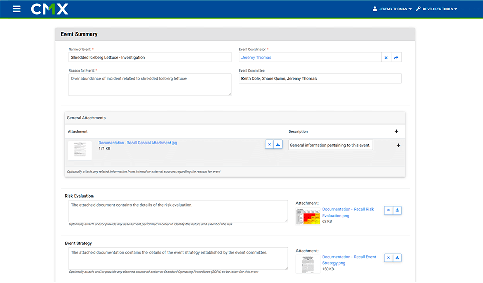This screenshot has width=483, height=283.
Task: Click the Event Strategy document thumbnail
Action: click(308, 264)
